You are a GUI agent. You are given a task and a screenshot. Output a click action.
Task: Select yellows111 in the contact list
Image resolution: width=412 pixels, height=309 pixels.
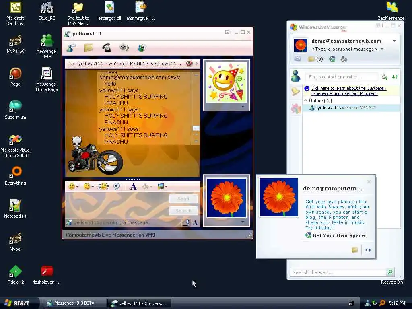point(351,108)
